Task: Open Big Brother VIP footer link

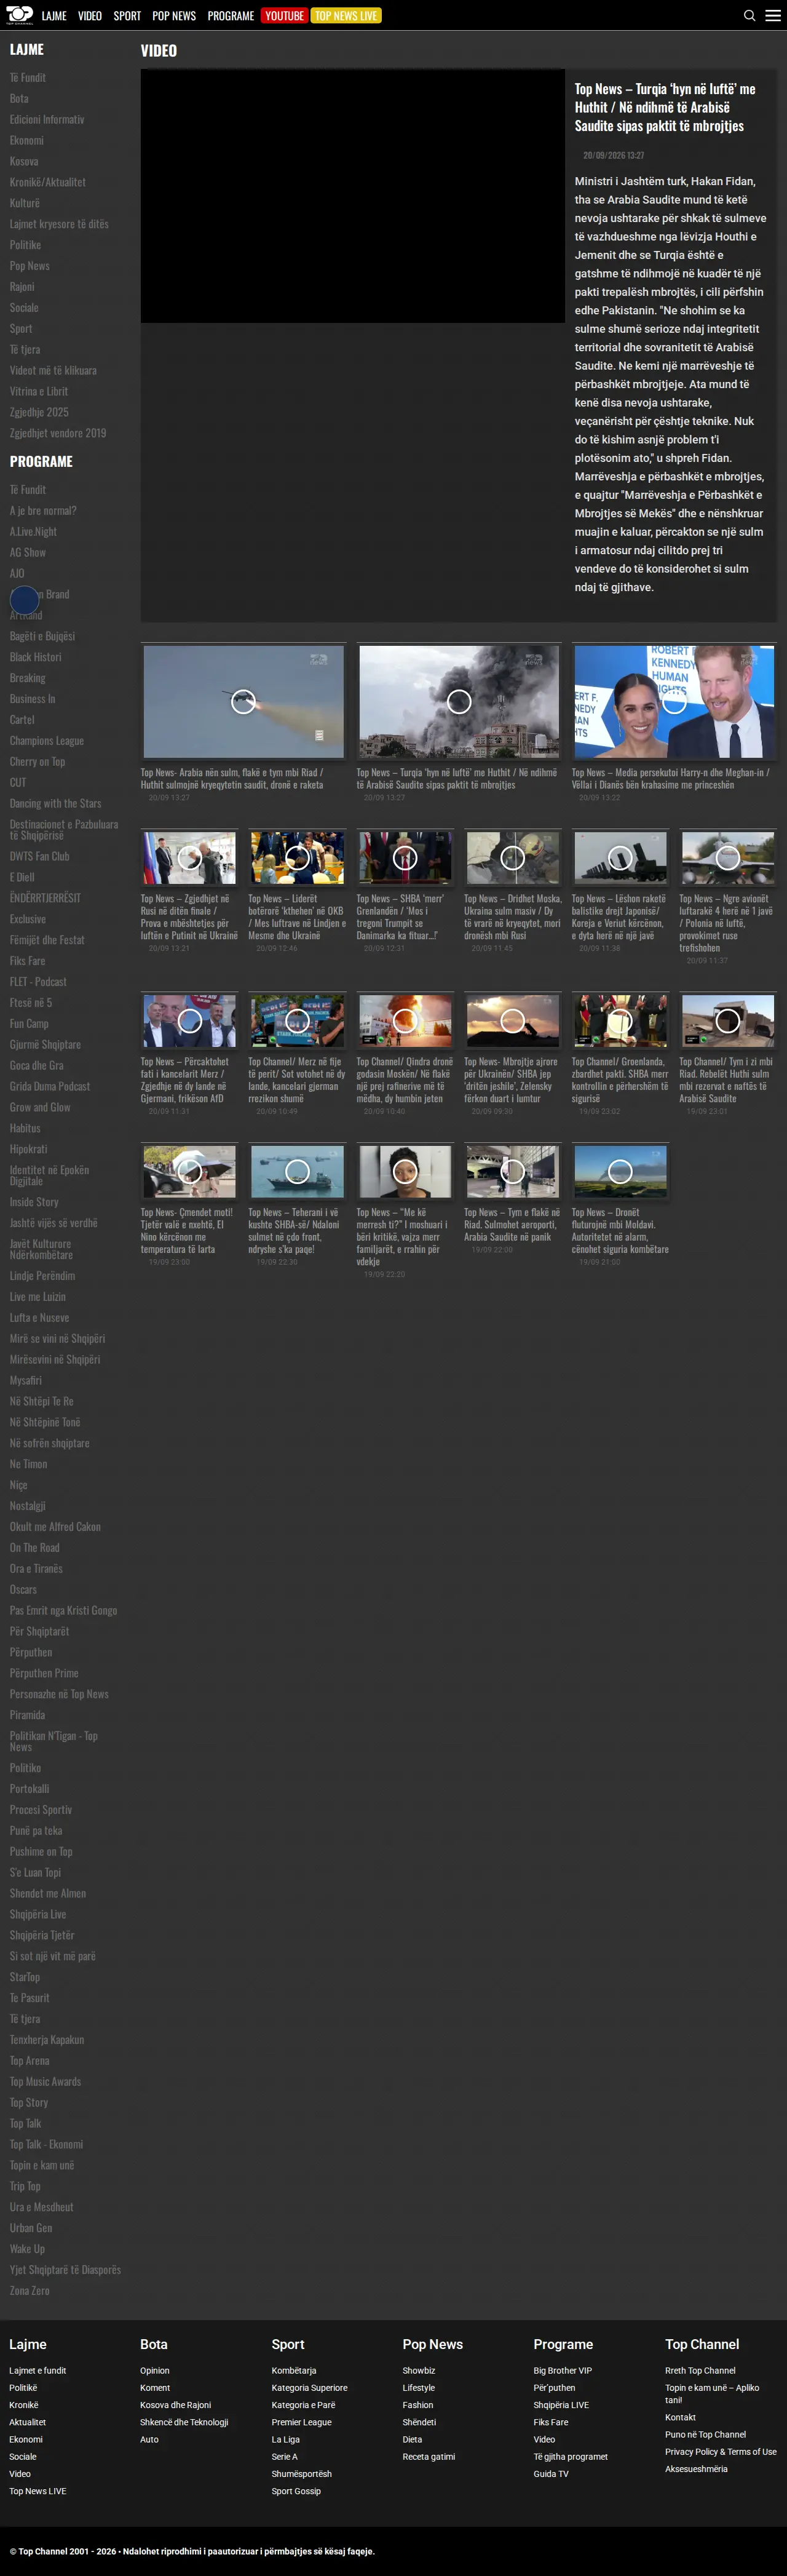Action: [562, 2370]
